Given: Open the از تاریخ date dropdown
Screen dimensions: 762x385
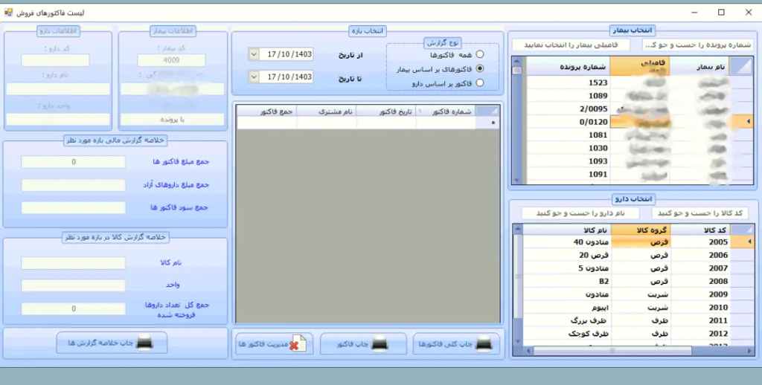Looking at the screenshot, I should [254, 54].
